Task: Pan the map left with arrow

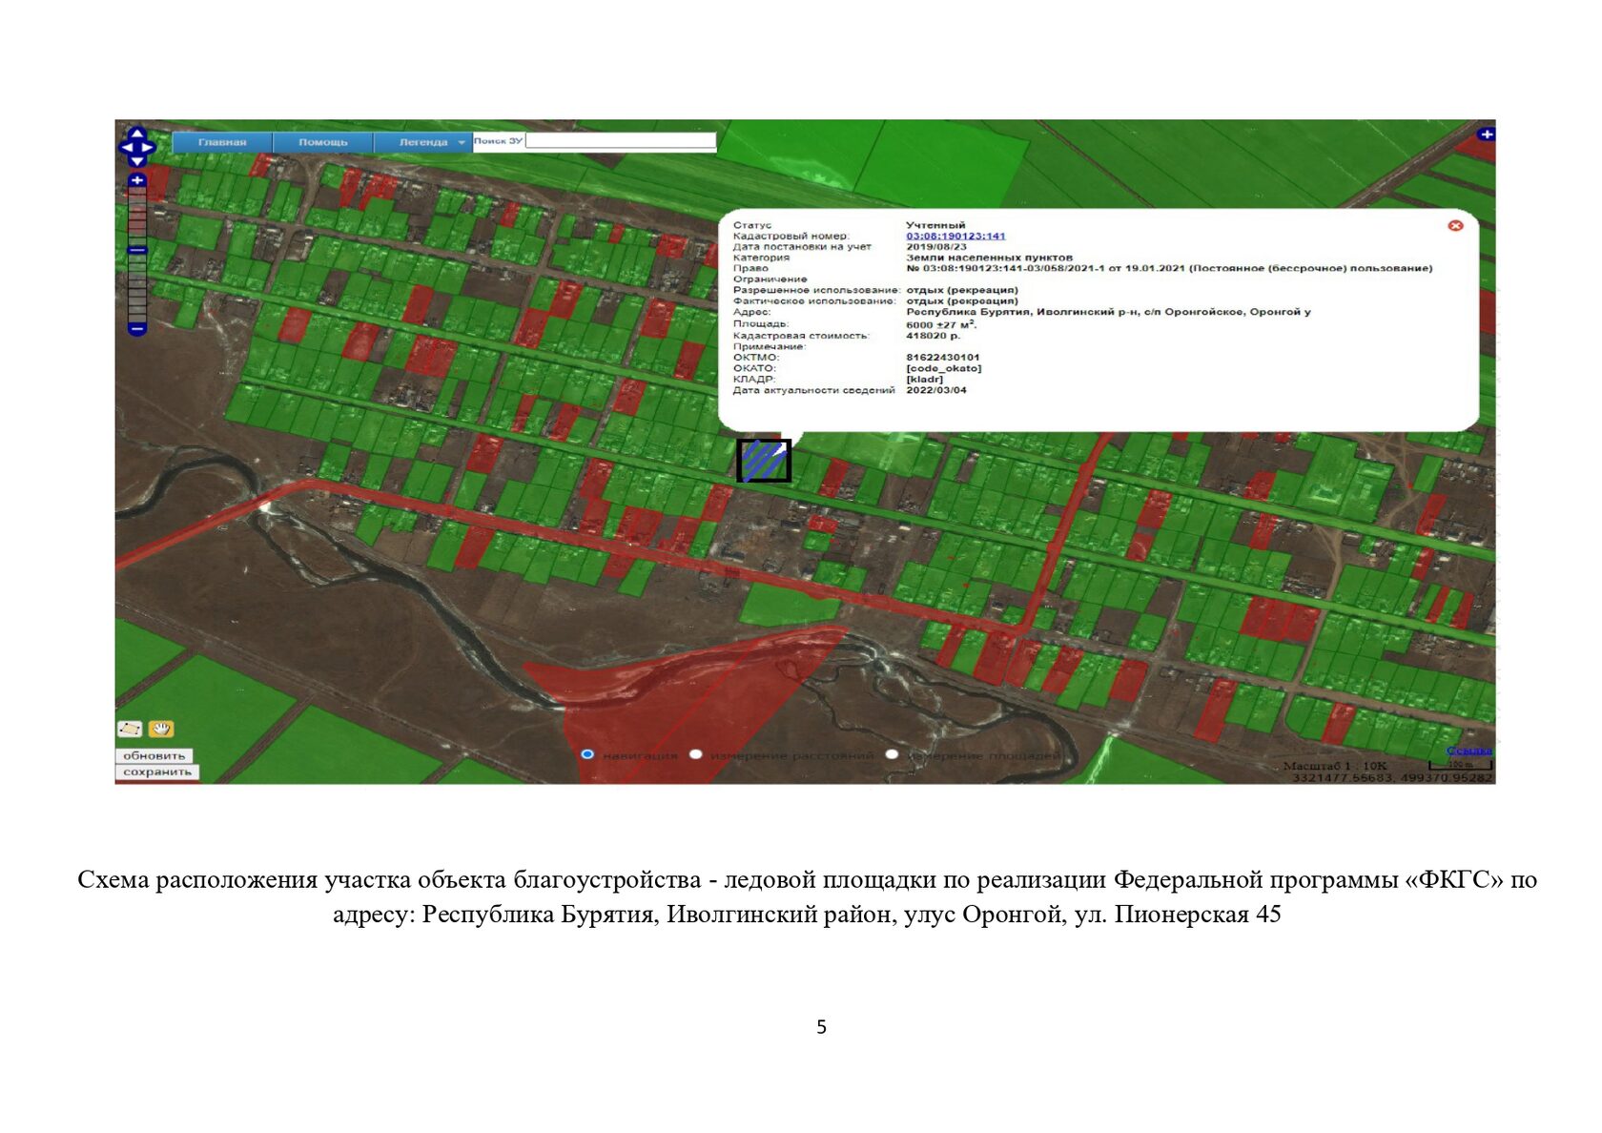Action: click(126, 147)
